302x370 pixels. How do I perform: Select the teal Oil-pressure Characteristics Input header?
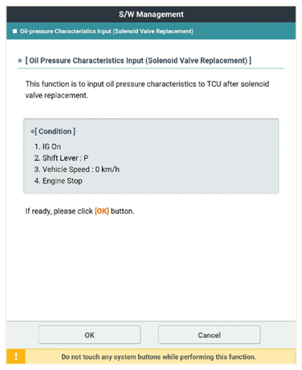click(x=151, y=31)
